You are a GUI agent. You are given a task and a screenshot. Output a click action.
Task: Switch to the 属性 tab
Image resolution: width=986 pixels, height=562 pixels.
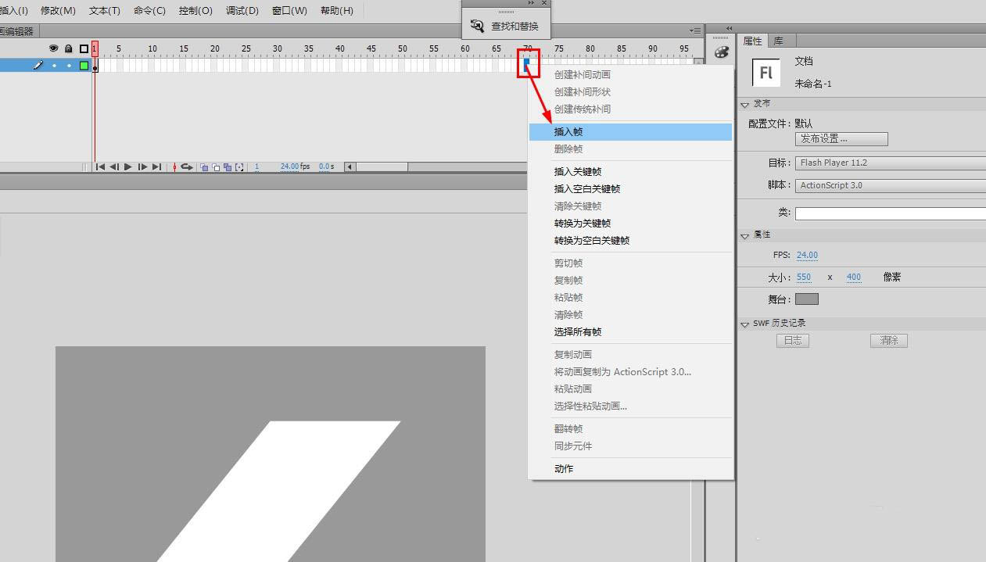752,41
